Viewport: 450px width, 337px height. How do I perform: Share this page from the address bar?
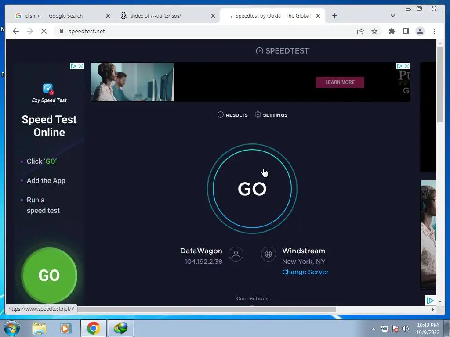pyautogui.click(x=360, y=31)
